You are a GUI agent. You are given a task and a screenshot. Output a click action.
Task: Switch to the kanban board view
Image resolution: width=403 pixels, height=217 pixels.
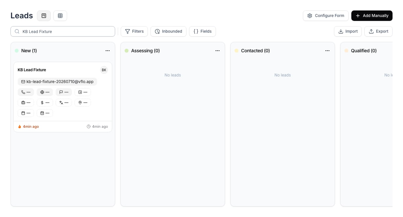coord(44,16)
